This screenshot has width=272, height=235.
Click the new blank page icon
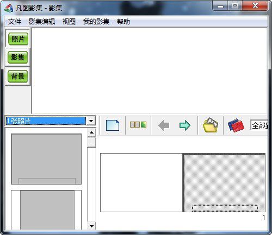point(113,125)
